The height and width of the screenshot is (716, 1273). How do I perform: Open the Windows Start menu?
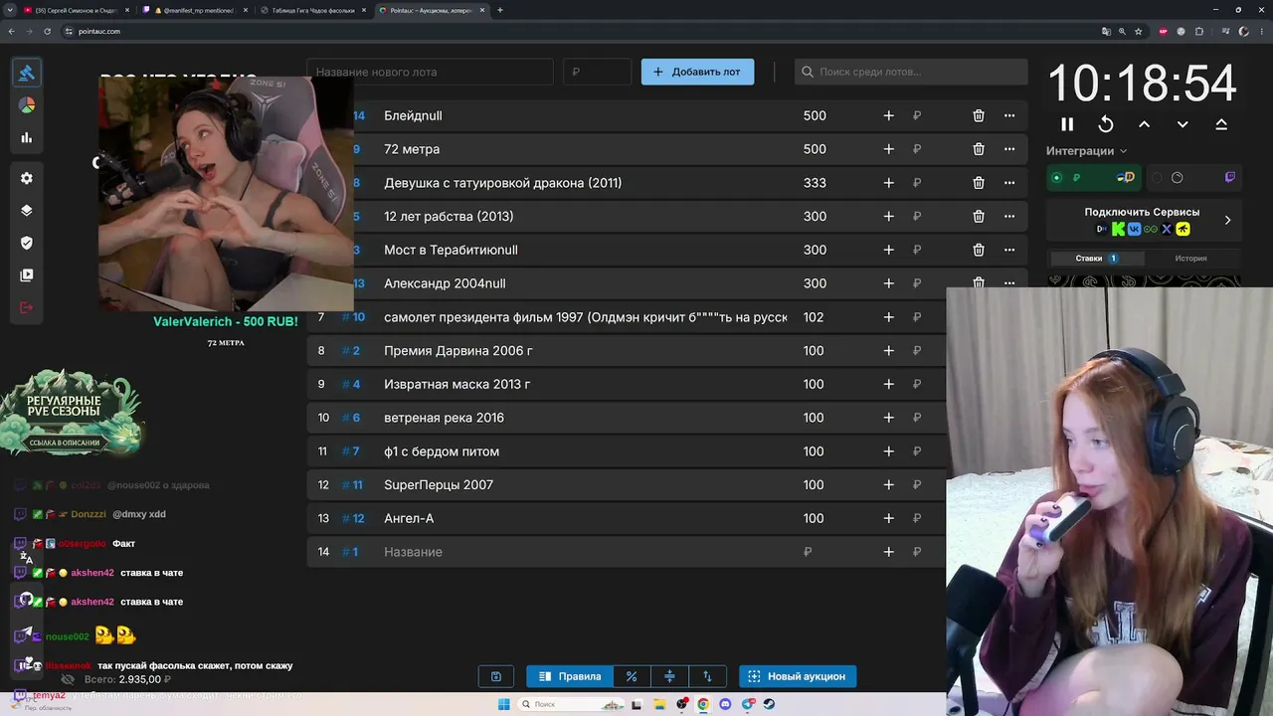point(504,704)
